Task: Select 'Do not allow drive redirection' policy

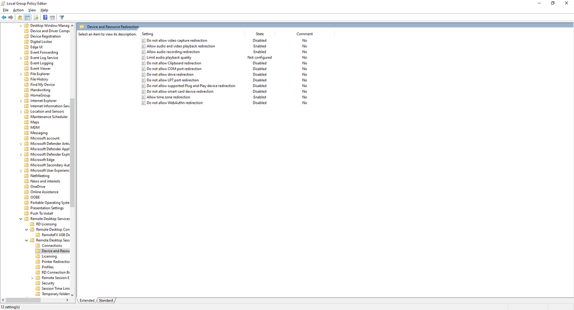Action: point(170,74)
